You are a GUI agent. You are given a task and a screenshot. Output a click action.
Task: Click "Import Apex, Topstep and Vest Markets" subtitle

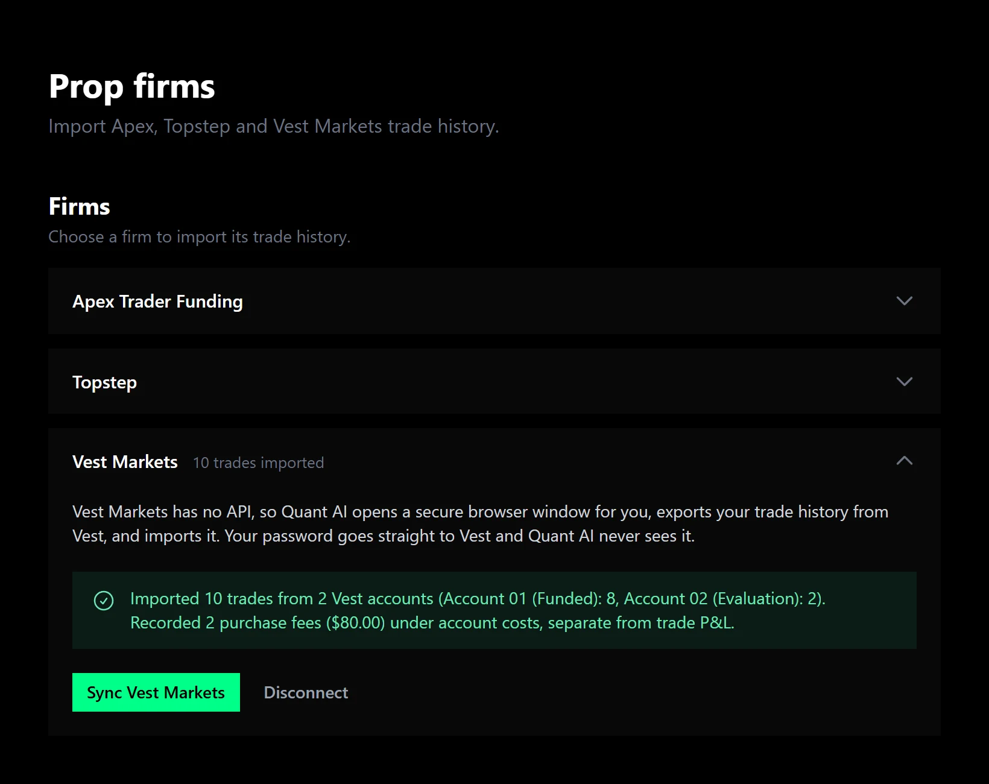[x=274, y=126]
